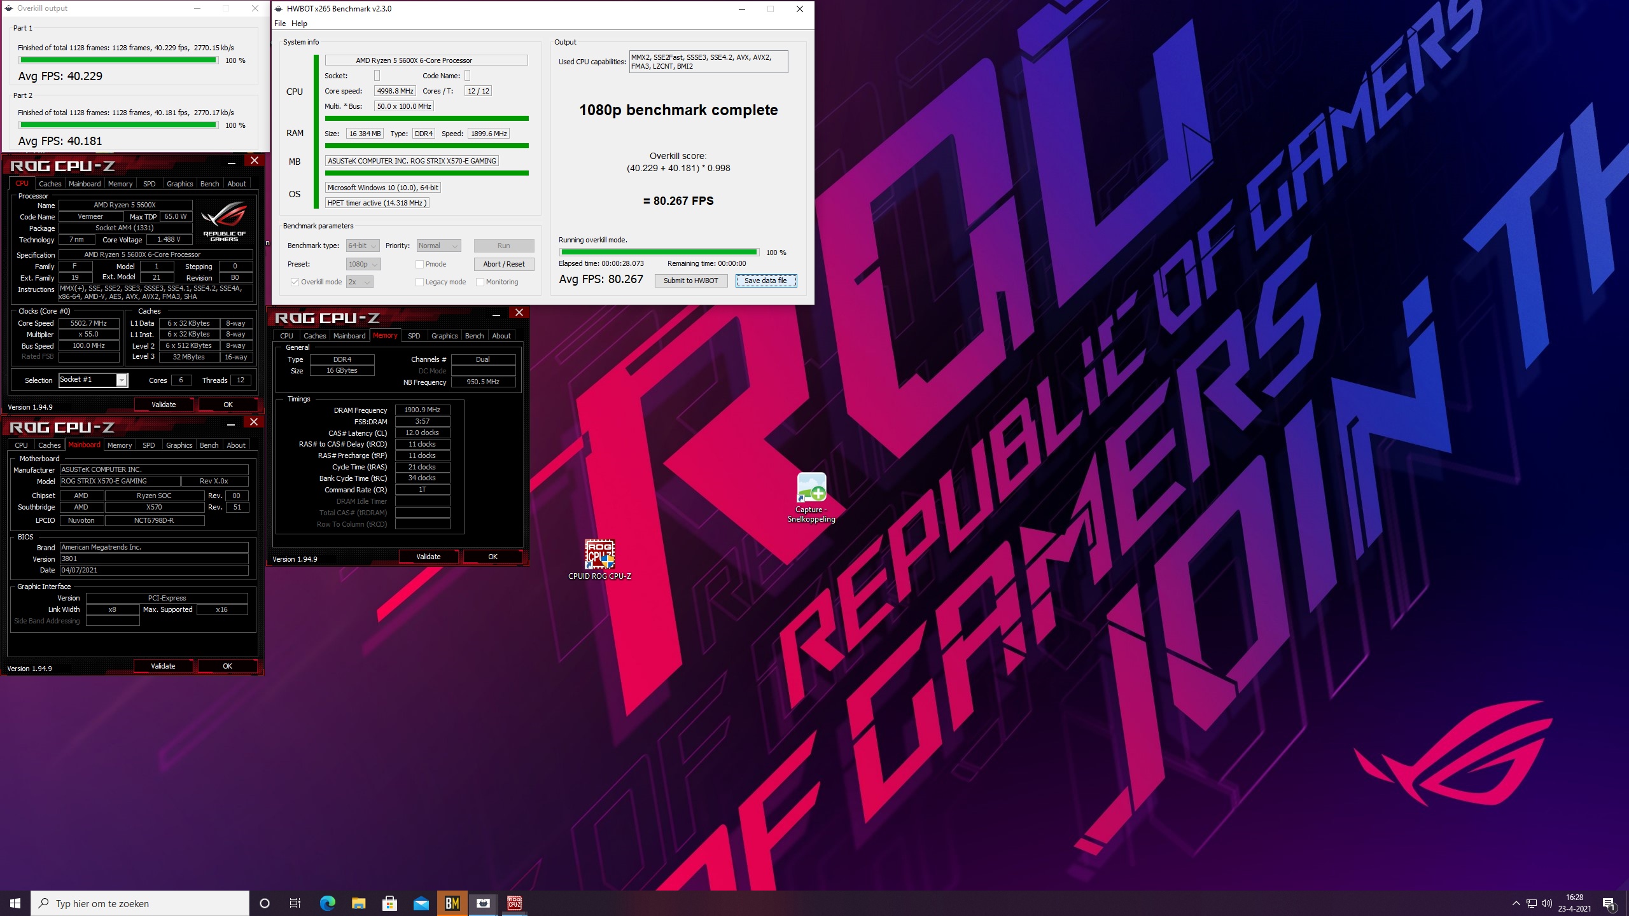The image size is (1629, 916).
Task: Show hidden system tray icons
Action: [x=1516, y=903]
